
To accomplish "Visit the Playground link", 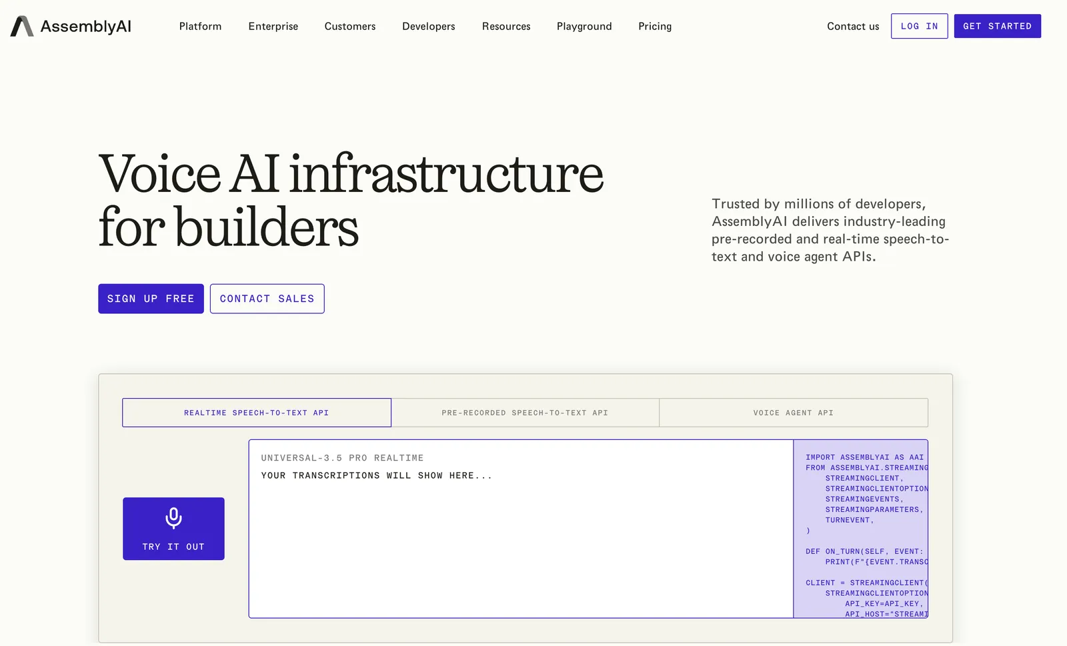I will (x=584, y=26).
